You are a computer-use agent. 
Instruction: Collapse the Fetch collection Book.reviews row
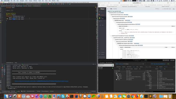click(x=117, y=43)
